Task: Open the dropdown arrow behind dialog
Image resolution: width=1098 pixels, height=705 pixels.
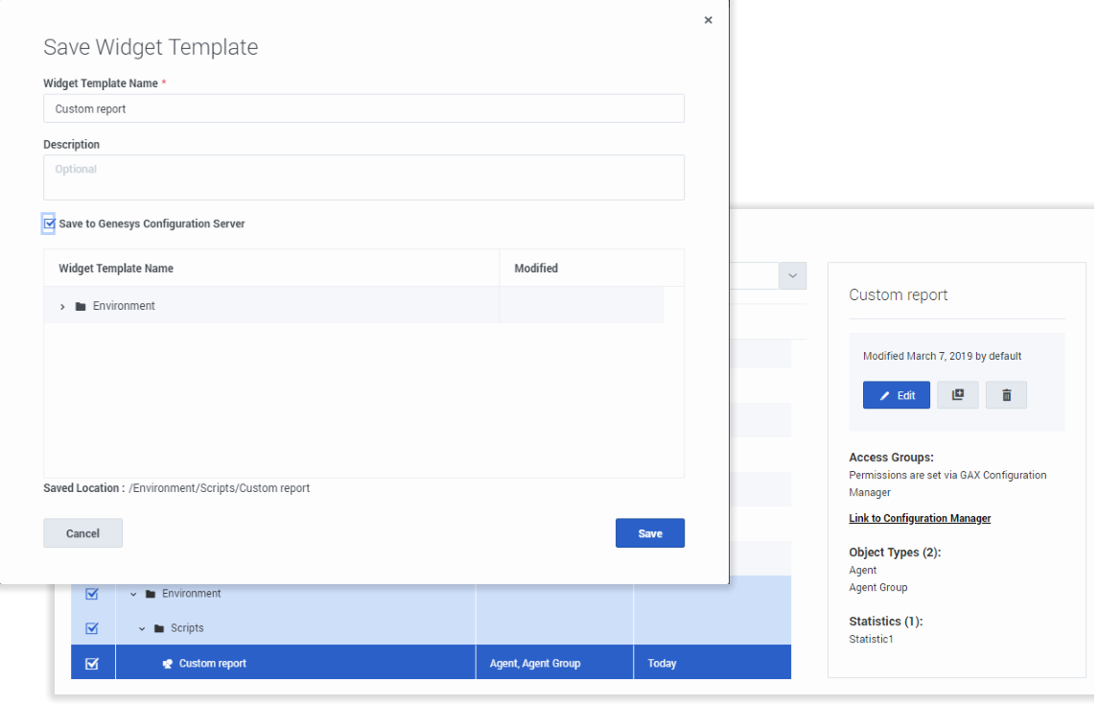Action: (x=792, y=276)
